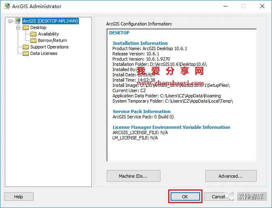Screen dimensions: 272x208
Task: Click the Machine IDs... button
Action: pyautogui.click(x=133, y=176)
